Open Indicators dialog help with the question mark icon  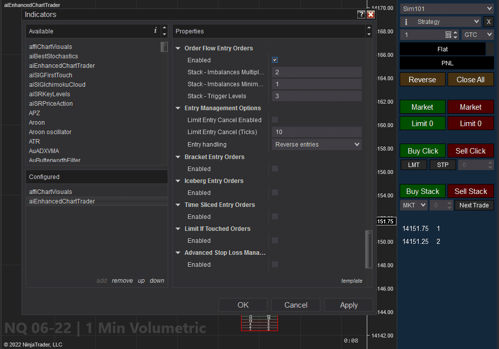click(x=361, y=14)
